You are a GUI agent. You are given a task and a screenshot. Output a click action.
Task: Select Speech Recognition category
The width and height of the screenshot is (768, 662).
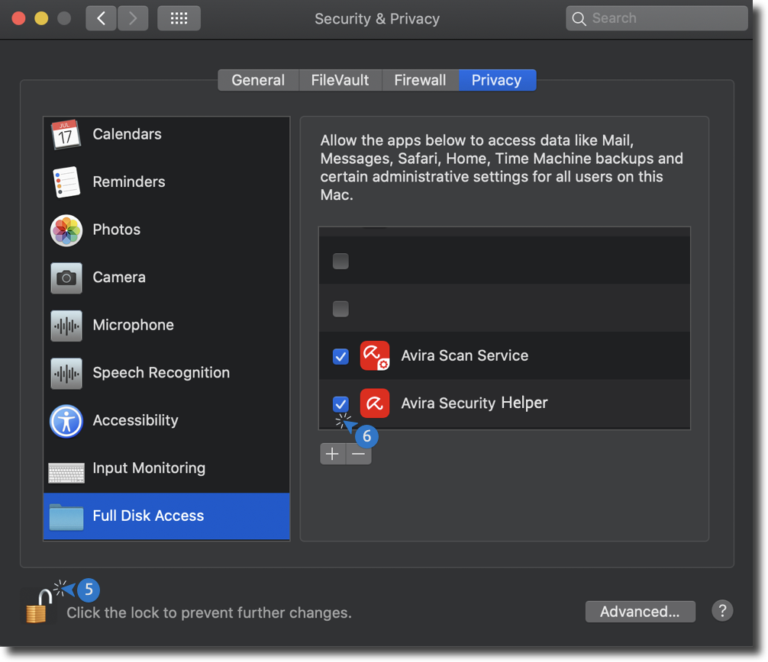pos(166,373)
